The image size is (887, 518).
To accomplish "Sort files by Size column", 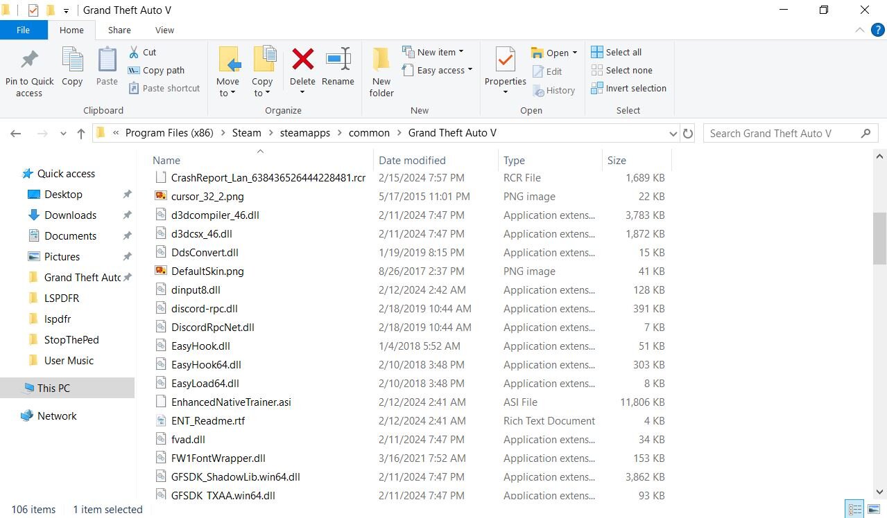I will 617,160.
